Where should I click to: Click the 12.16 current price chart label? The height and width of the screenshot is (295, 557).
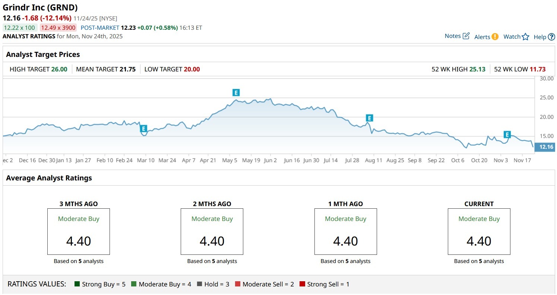coord(546,147)
